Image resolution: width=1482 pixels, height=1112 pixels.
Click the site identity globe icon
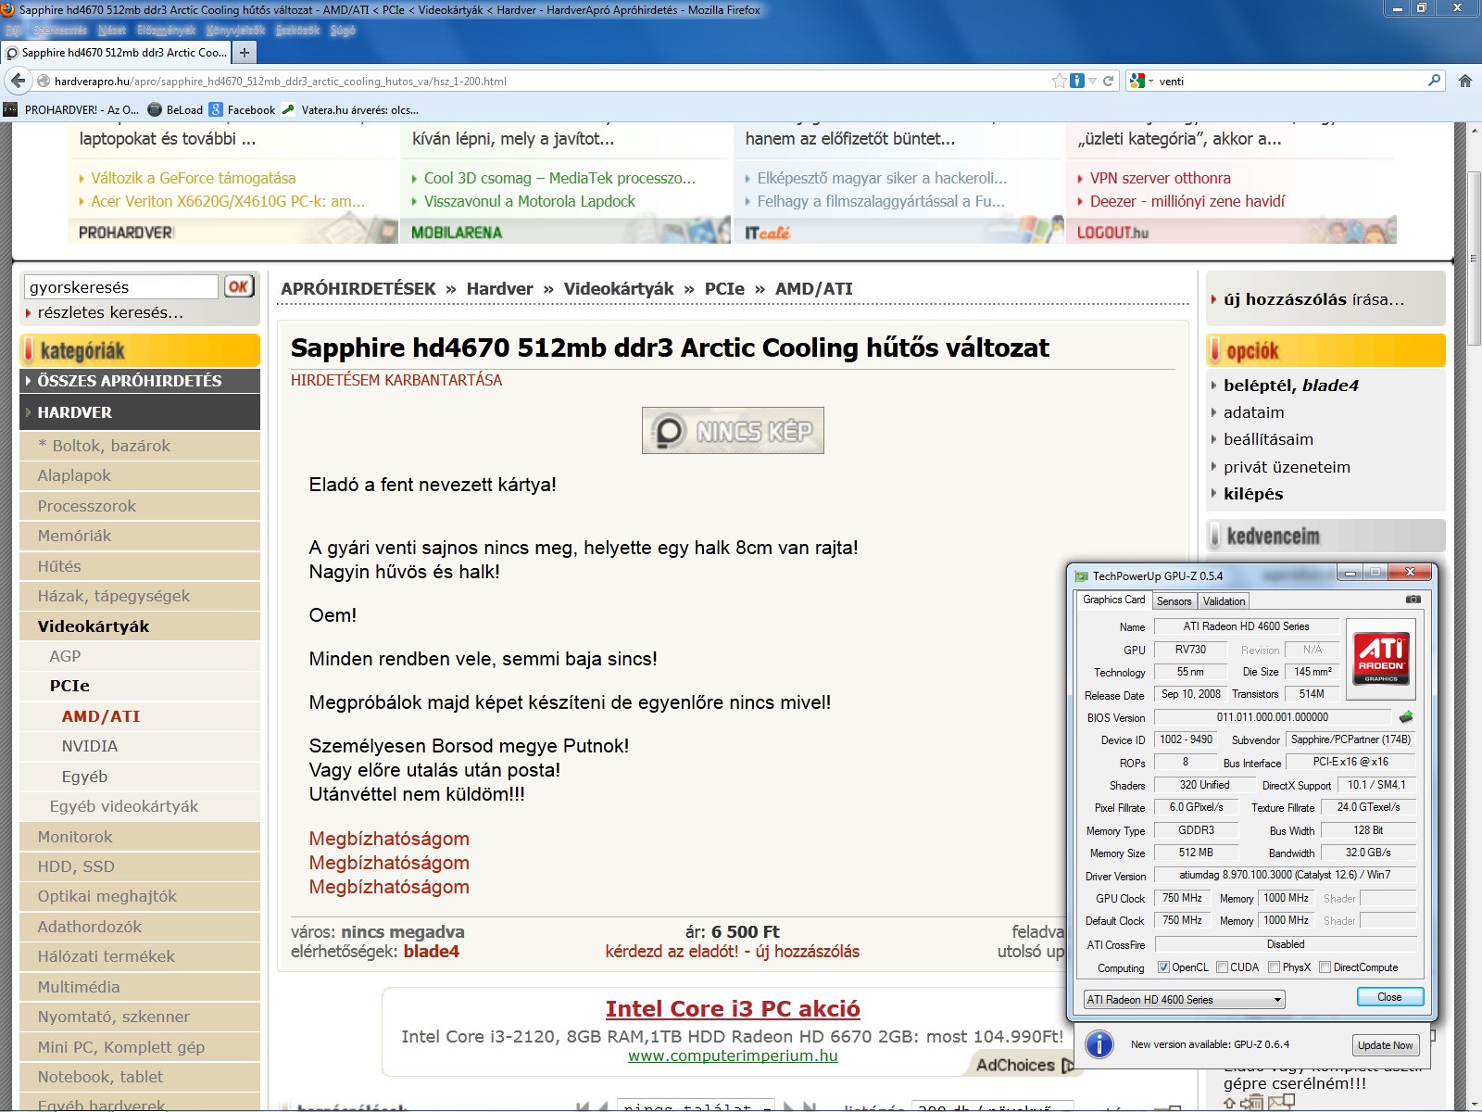pyautogui.click(x=43, y=81)
